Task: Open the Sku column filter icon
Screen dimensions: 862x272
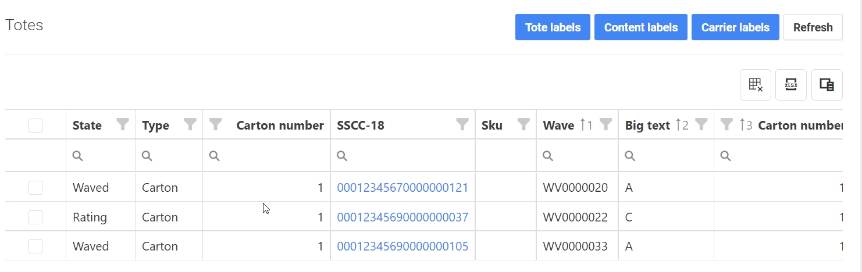Action: tap(523, 124)
